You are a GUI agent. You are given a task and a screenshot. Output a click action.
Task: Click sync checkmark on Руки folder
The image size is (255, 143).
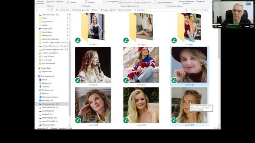pos(174,40)
